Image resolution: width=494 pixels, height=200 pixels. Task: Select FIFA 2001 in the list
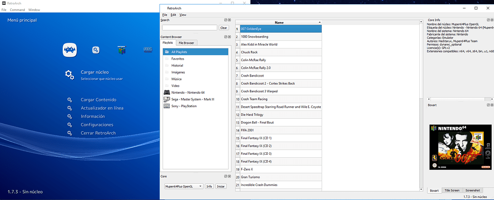(281, 130)
